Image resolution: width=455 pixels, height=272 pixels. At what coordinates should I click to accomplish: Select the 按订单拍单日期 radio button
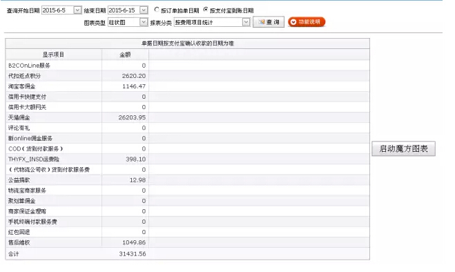click(157, 10)
